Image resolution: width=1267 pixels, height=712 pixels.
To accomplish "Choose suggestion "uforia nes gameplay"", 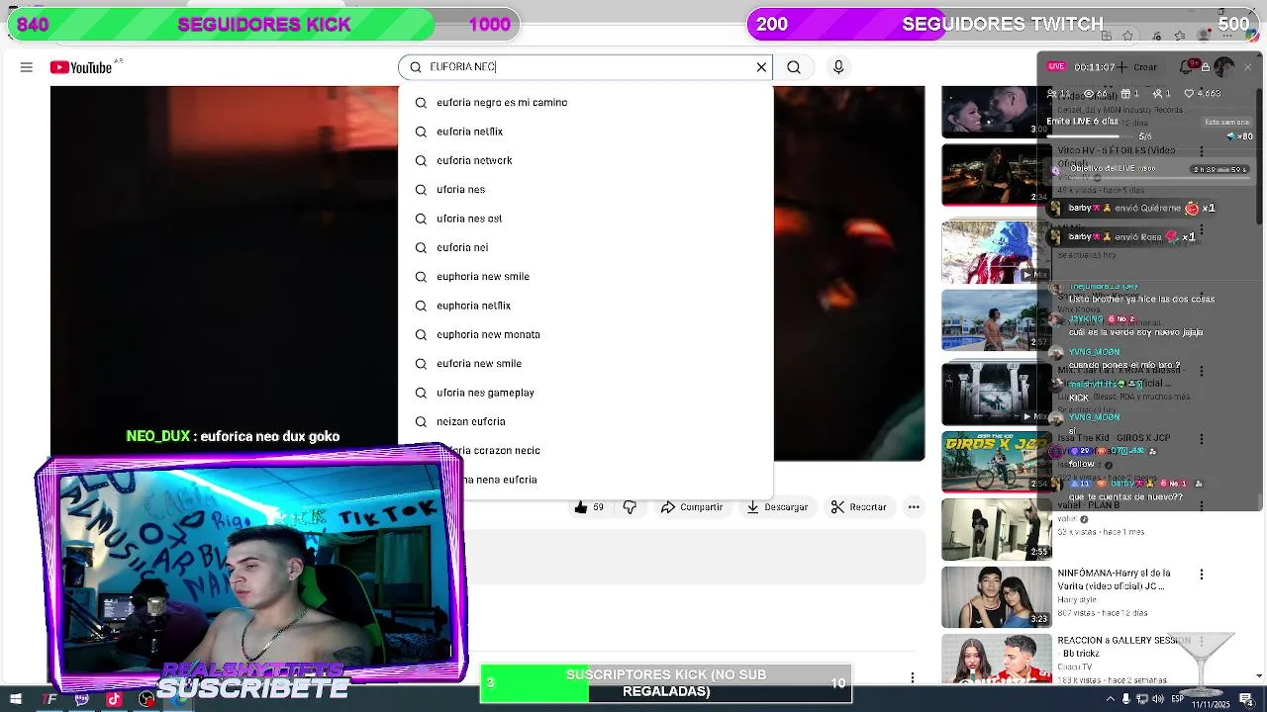I will pos(585,393).
